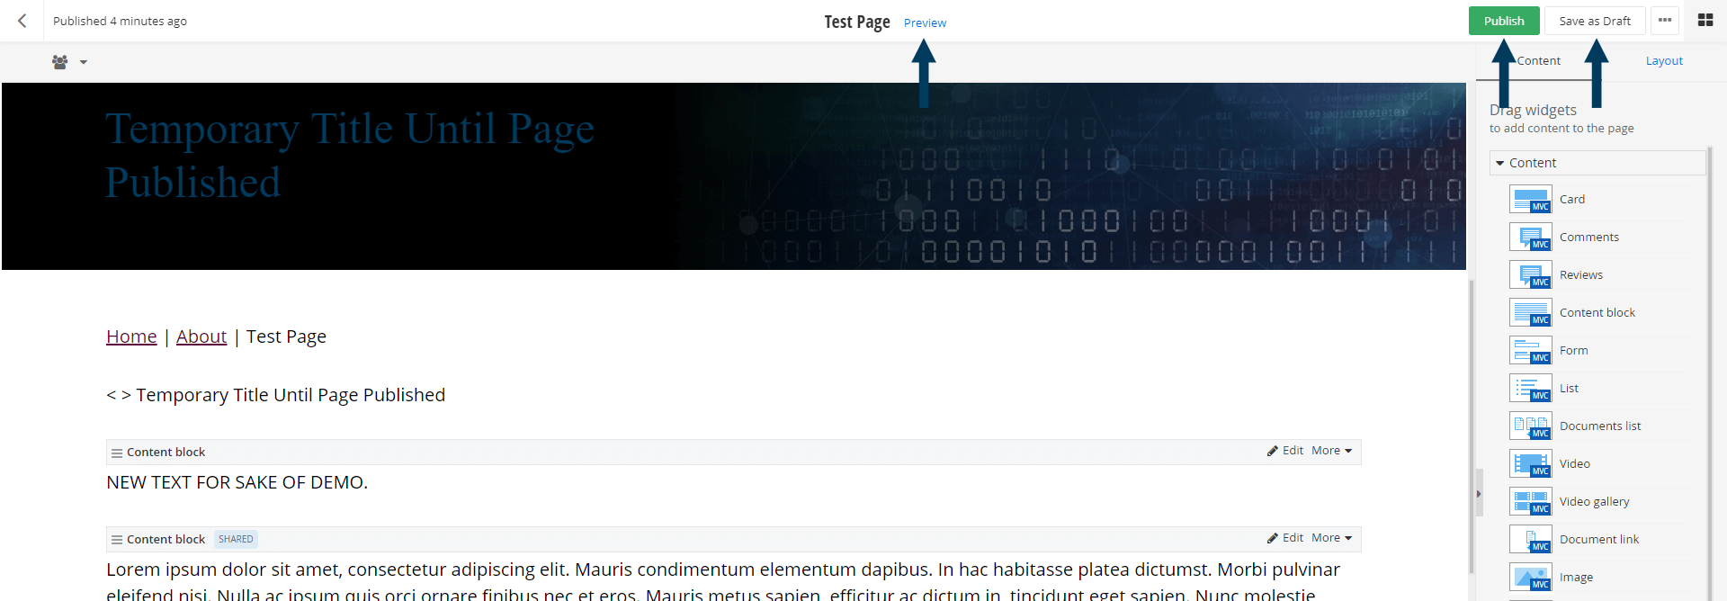
Task: Click the Comments widget label
Action: pos(1589,238)
